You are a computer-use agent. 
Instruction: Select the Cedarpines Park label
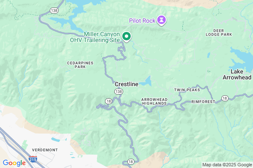(80, 65)
